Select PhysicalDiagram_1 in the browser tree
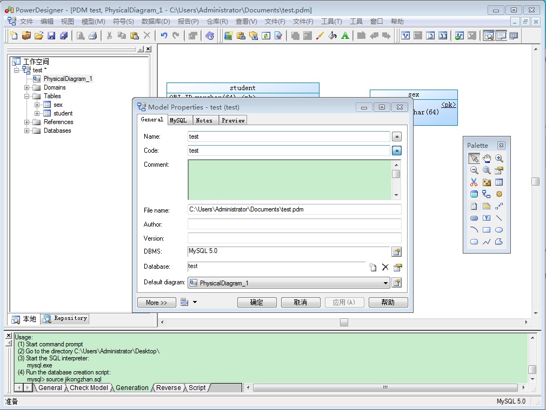This screenshot has width=546, height=410. coord(68,79)
